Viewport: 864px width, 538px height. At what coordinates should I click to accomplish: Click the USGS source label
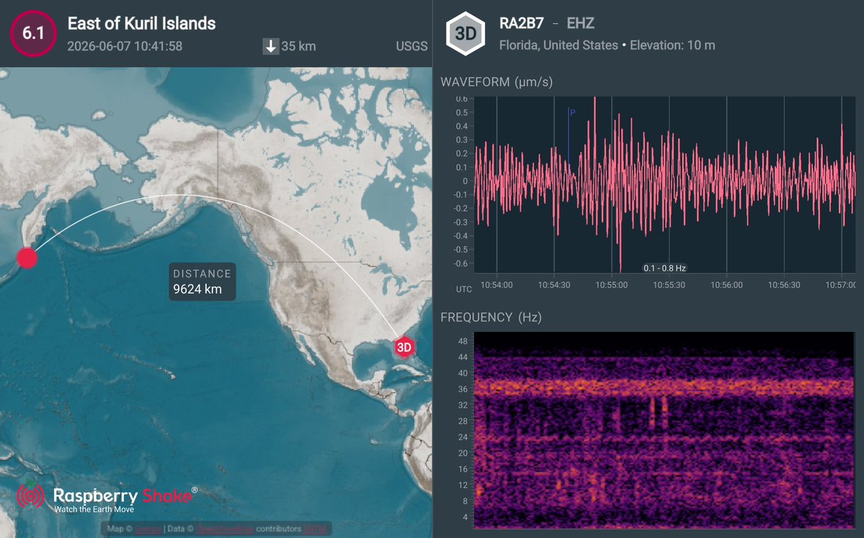411,46
